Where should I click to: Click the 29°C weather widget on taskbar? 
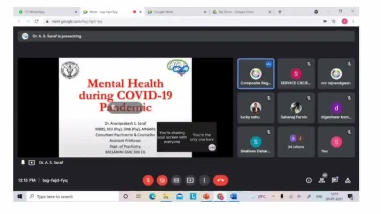click(x=259, y=197)
